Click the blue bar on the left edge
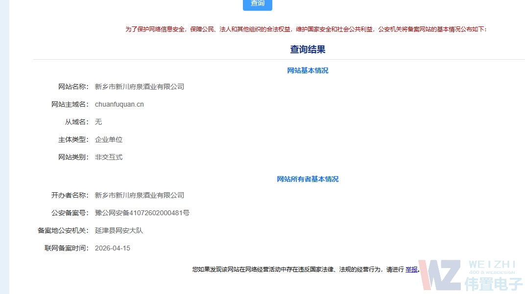The width and height of the screenshot is (525, 294). [4, 147]
